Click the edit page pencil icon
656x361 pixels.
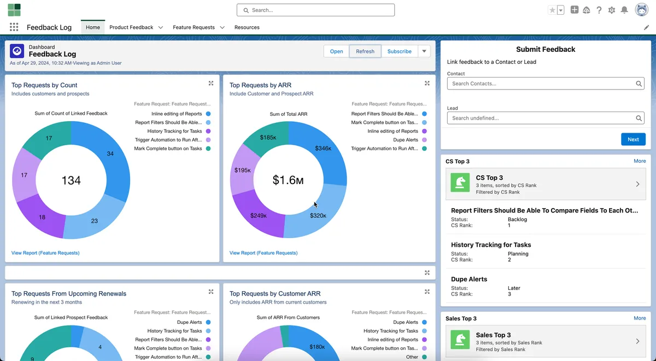647,27
